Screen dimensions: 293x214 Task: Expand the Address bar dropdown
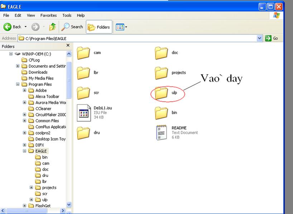coord(259,38)
